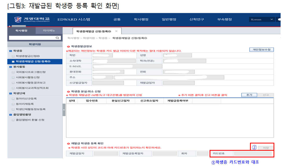Click the Keimyung University logo
Screen dimensions: 287x167
(32, 19)
